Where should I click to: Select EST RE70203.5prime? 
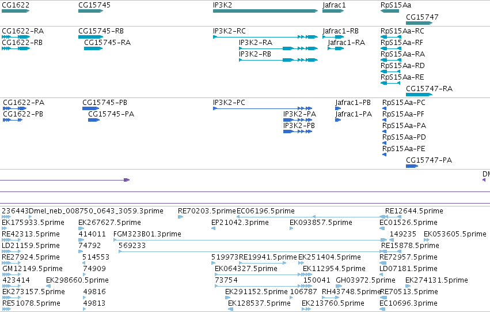[207, 211]
